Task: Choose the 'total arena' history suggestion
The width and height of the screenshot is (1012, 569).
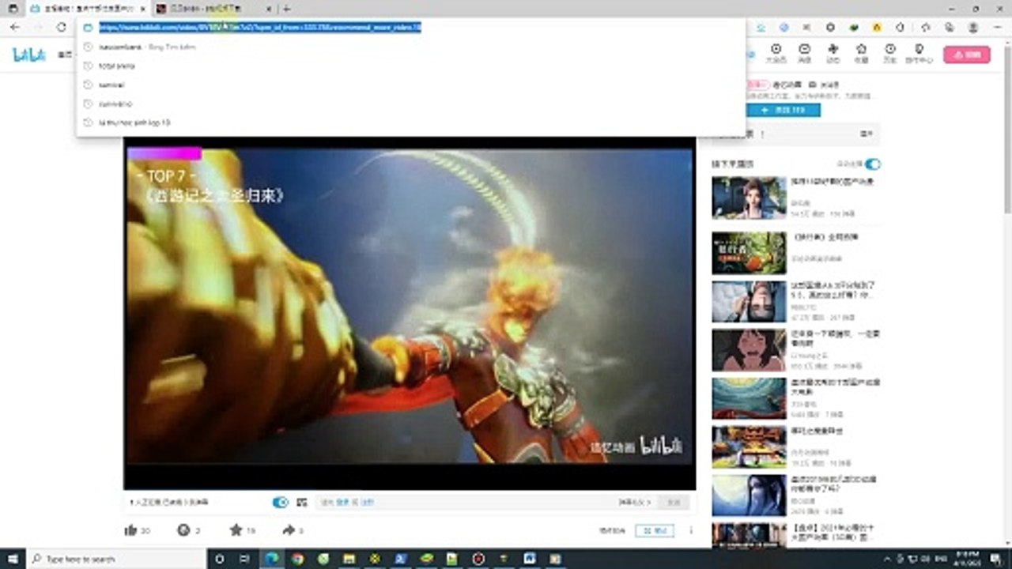Action: point(410,66)
